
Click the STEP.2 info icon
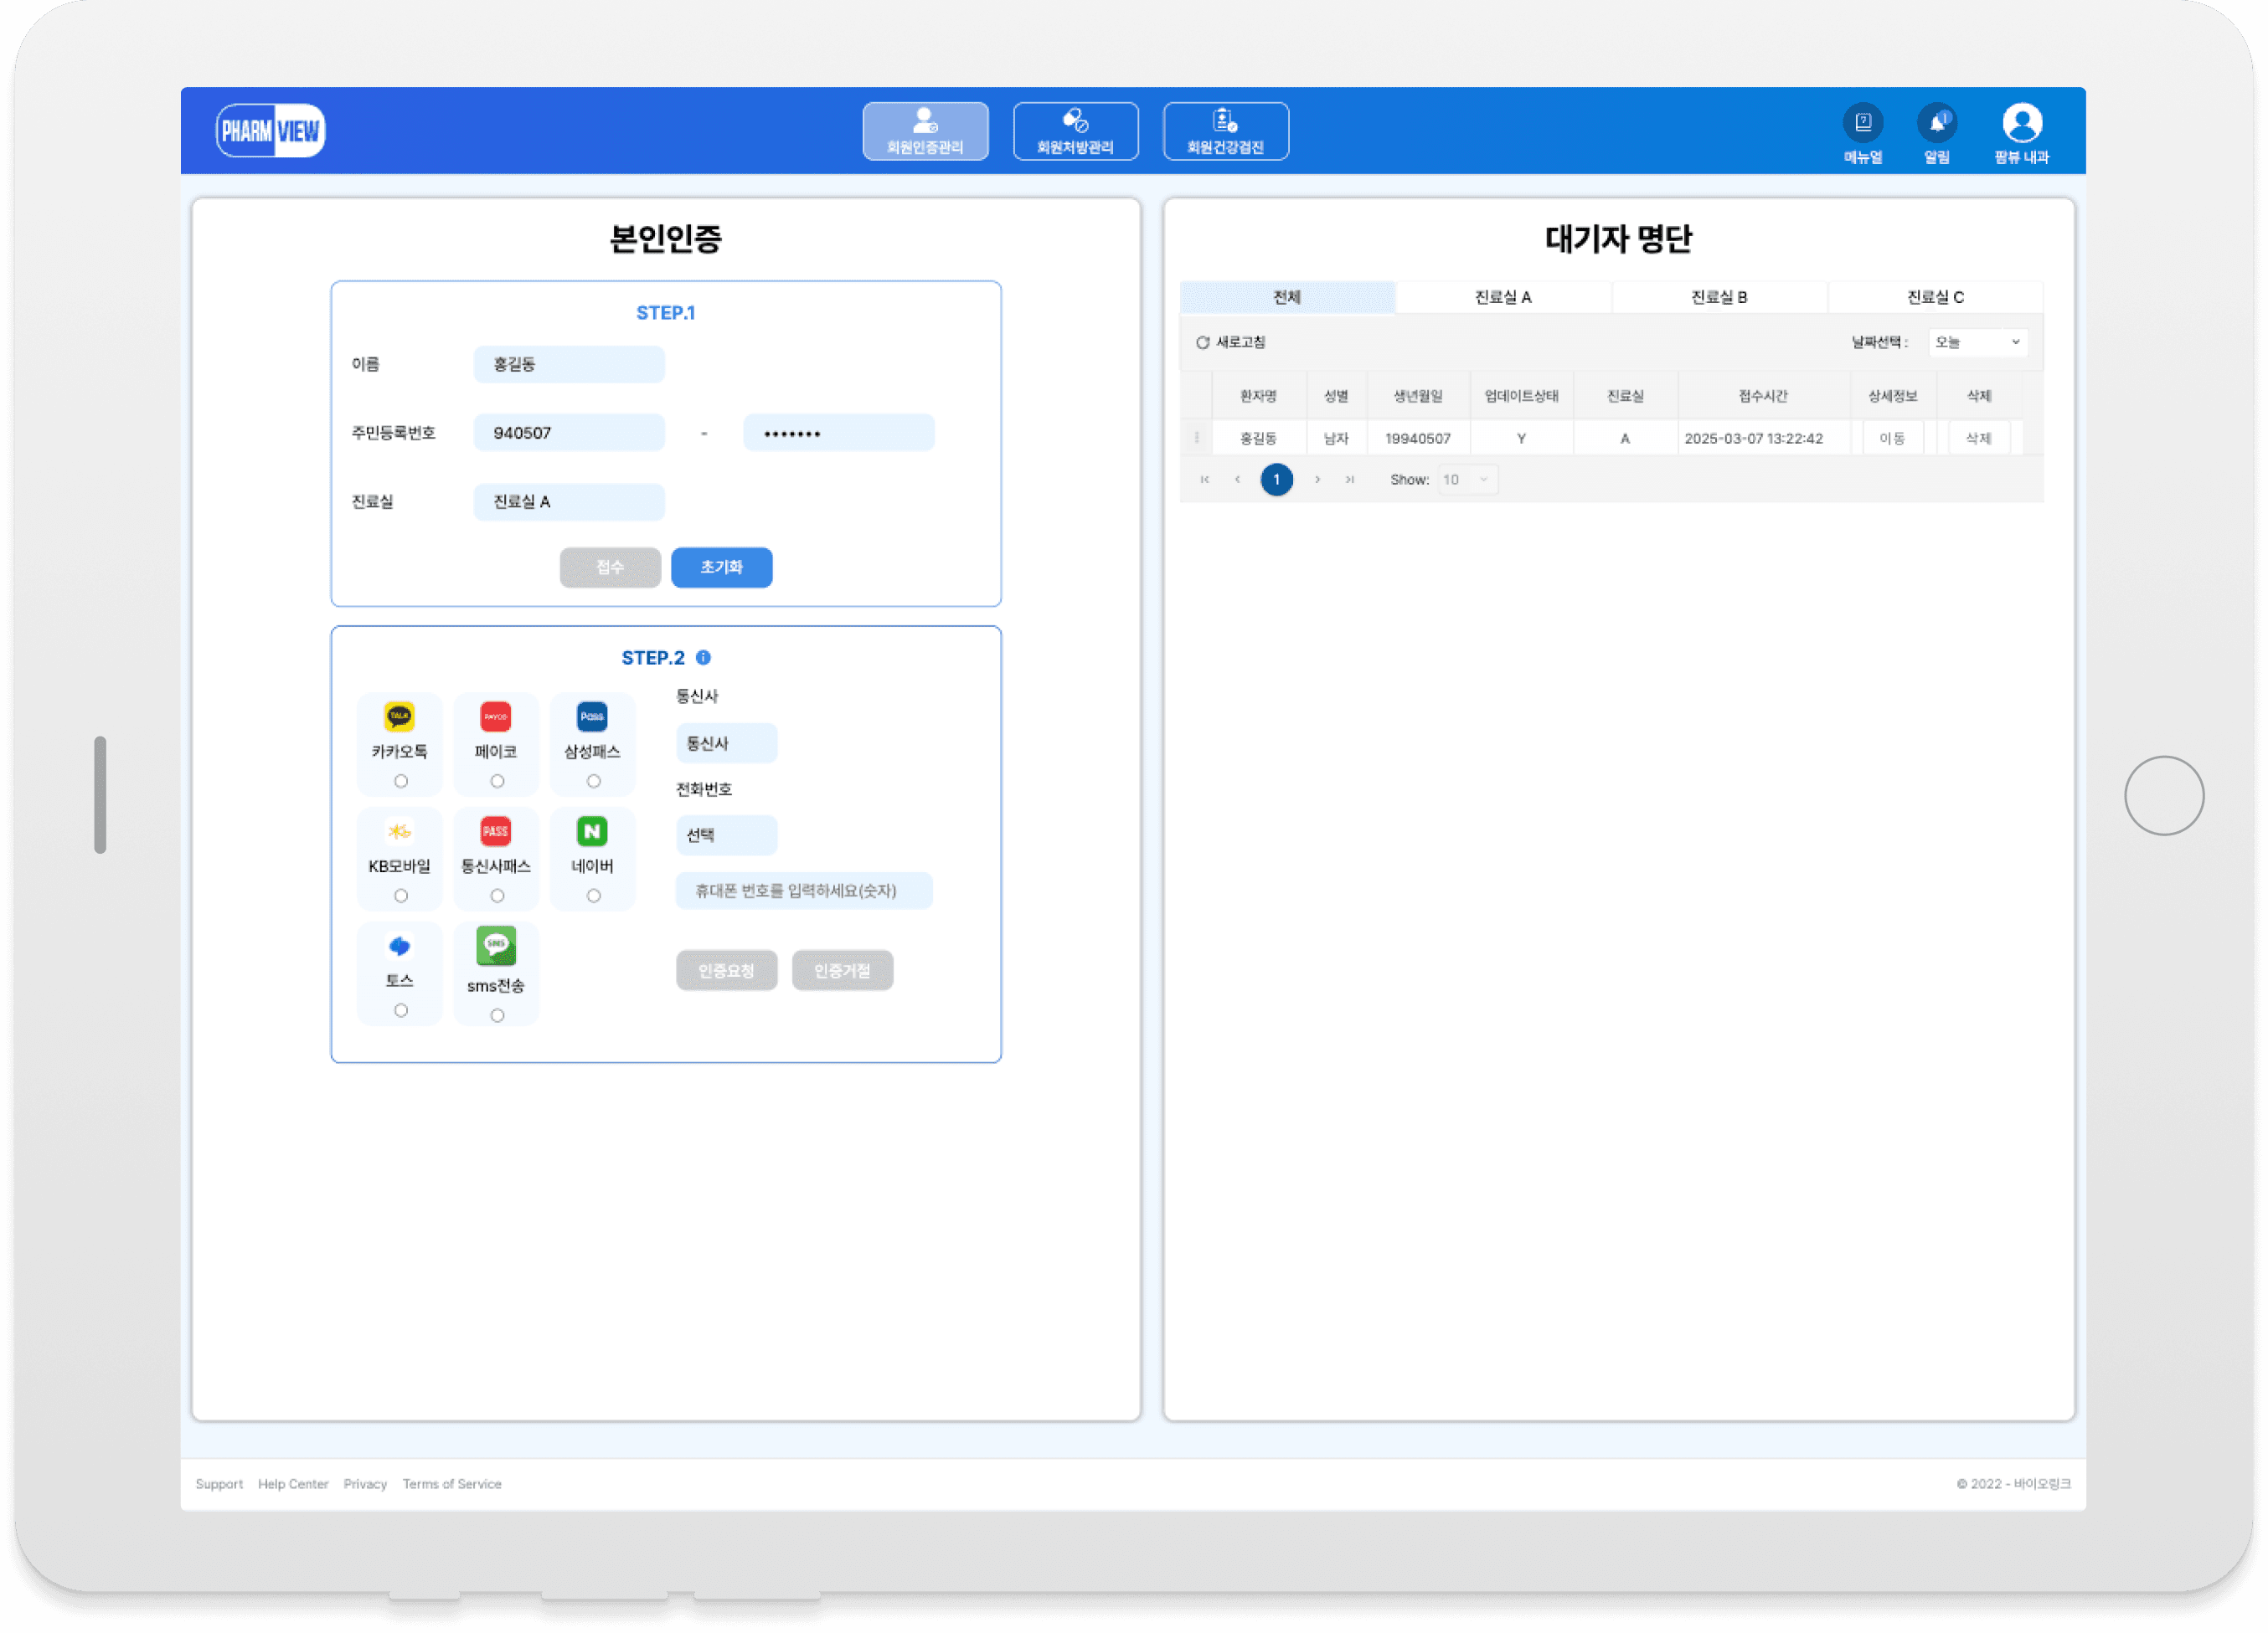(x=703, y=658)
